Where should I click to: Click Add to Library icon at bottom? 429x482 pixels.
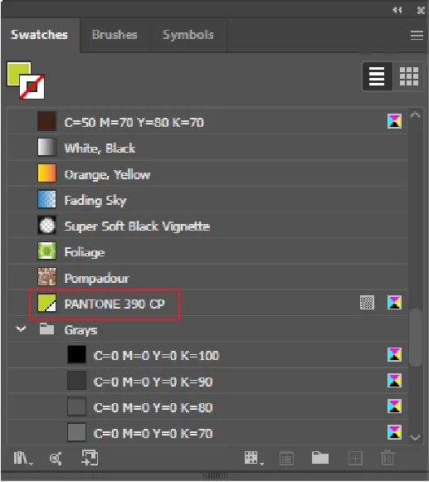coord(90,458)
